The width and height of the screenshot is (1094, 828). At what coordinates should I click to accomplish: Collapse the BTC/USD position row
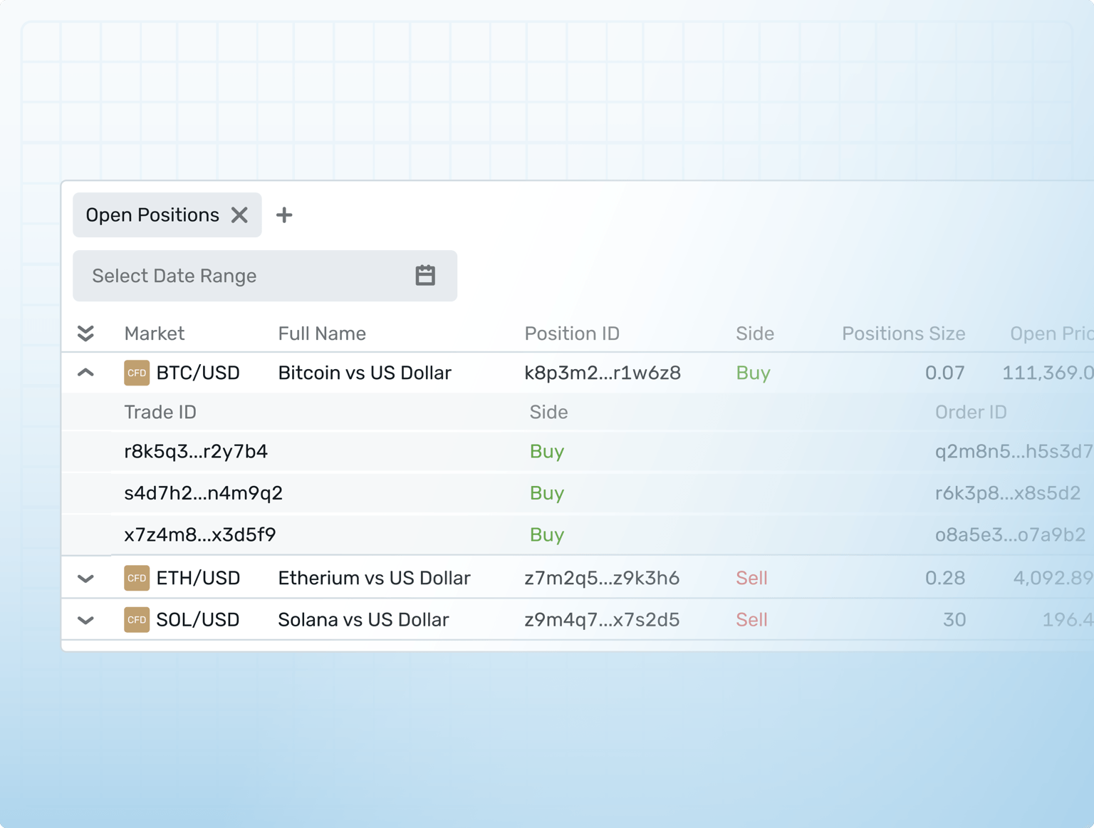[85, 373]
